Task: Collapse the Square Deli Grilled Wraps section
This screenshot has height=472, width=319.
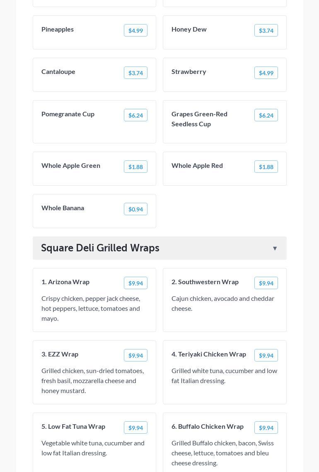Action: point(275,248)
